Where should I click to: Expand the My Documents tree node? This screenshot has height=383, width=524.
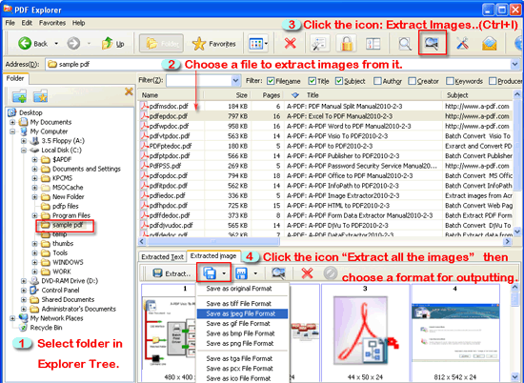coord(12,122)
